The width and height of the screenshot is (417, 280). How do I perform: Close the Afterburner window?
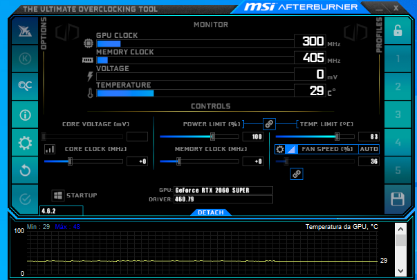coord(396,8)
